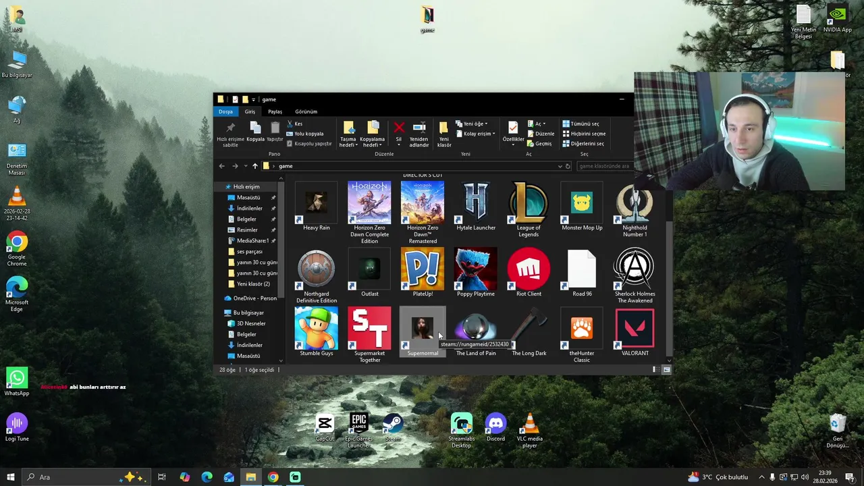Screen dimensions: 864x486
Task: Open the Heavy Rain game shortcut
Action: tap(316, 207)
